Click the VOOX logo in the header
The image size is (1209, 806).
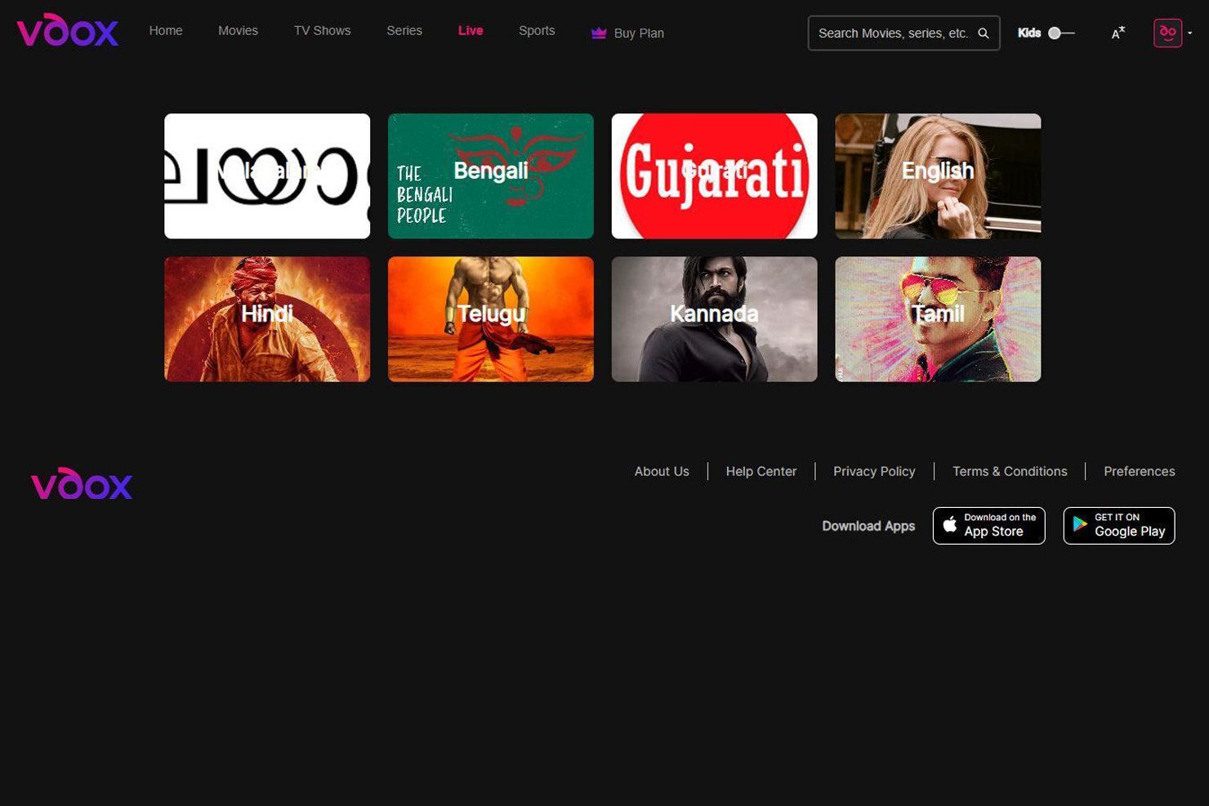[x=68, y=30]
